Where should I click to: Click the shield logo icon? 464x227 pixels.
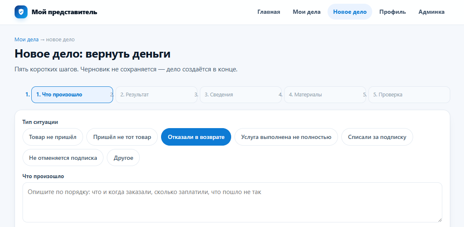[21, 12]
